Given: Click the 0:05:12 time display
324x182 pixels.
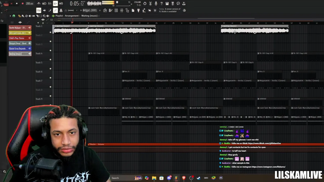Looking at the screenshot, I should (x=77, y=4).
